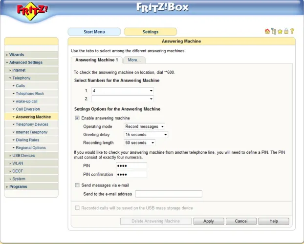This screenshot has height=244, width=304.
Task: Switch to Settings tab
Action: coord(151,32)
